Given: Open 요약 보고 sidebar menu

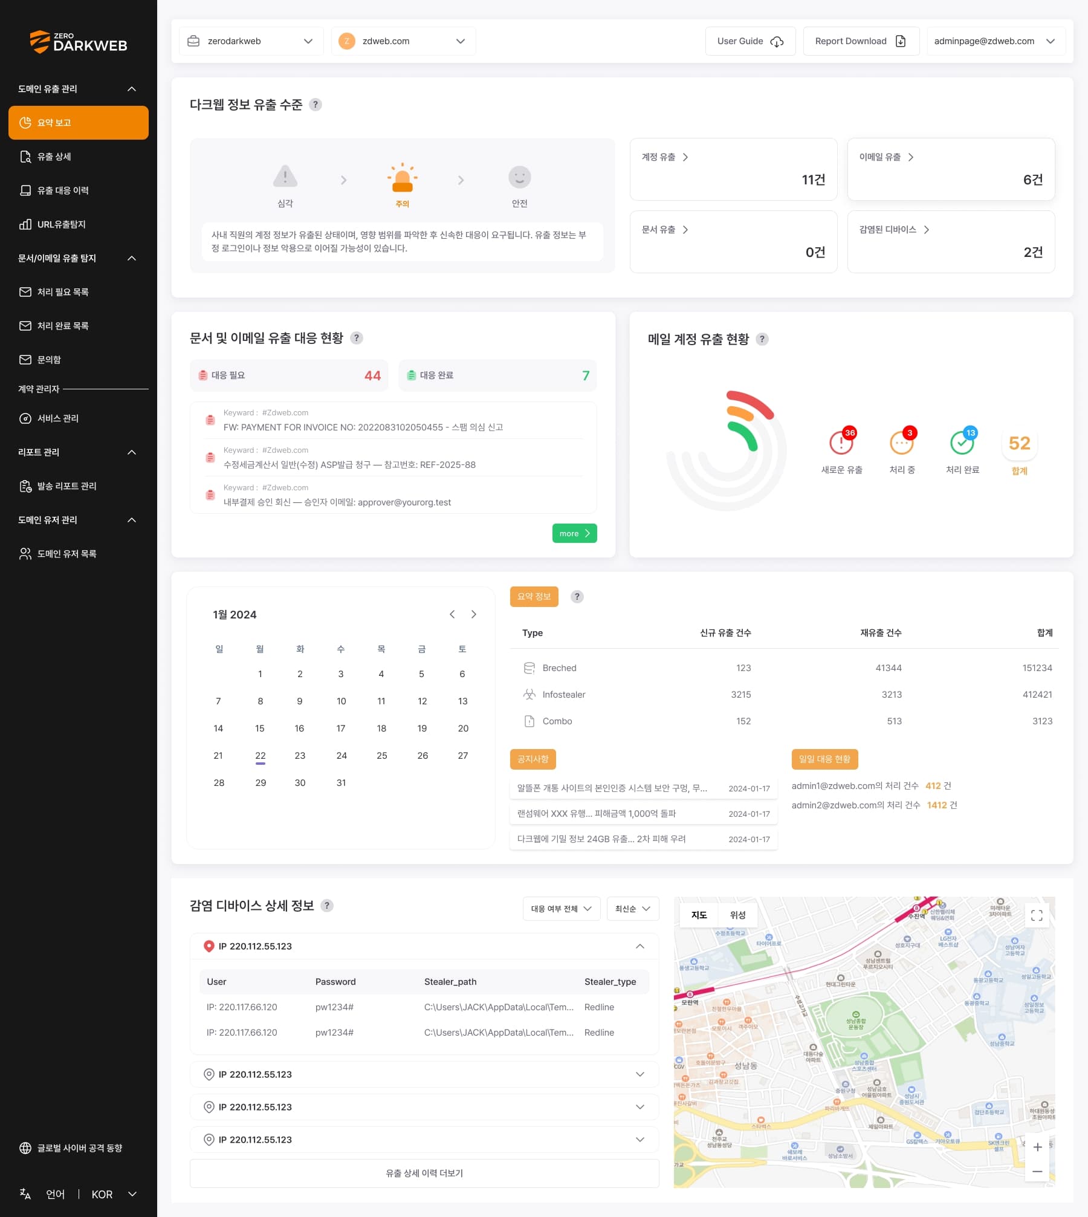Looking at the screenshot, I should point(79,123).
